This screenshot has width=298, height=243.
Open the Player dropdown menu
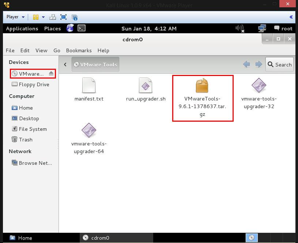(x=15, y=17)
